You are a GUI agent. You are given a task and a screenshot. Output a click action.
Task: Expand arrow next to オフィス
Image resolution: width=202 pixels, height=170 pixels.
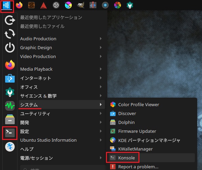[100, 87]
